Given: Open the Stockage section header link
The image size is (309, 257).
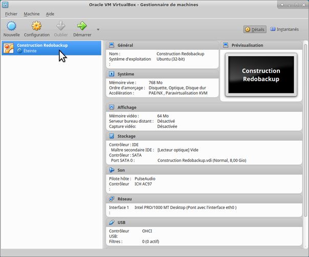Looking at the screenshot, I should pyautogui.click(x=126, y=136).
